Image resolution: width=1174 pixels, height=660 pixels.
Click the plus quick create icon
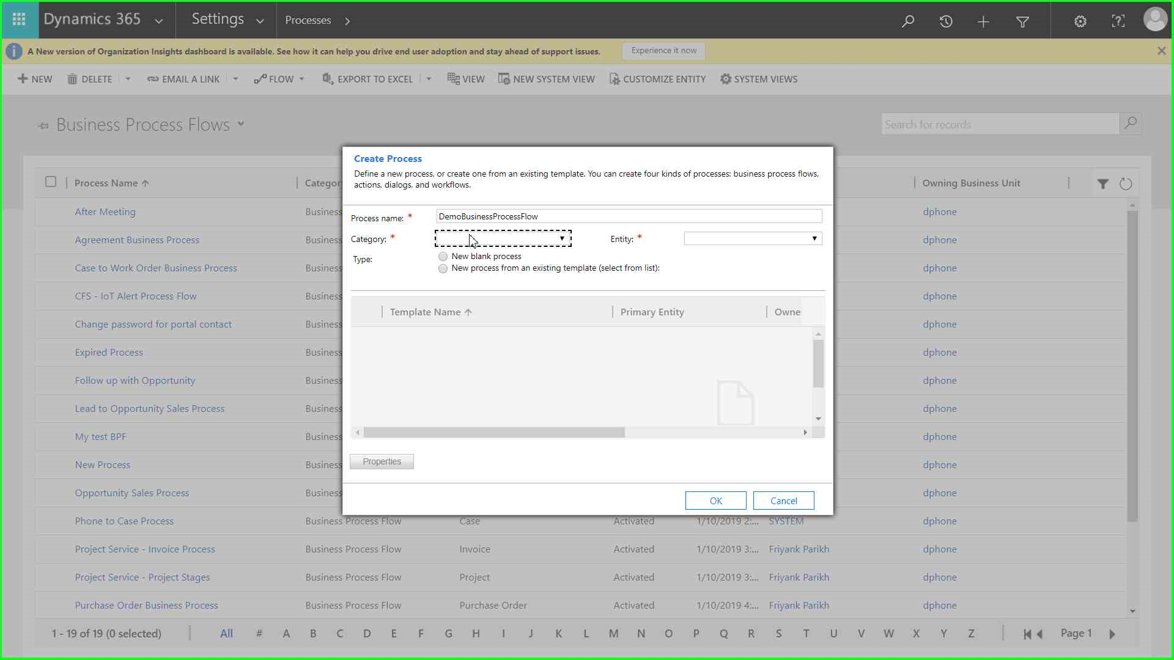tap(983, 21)
